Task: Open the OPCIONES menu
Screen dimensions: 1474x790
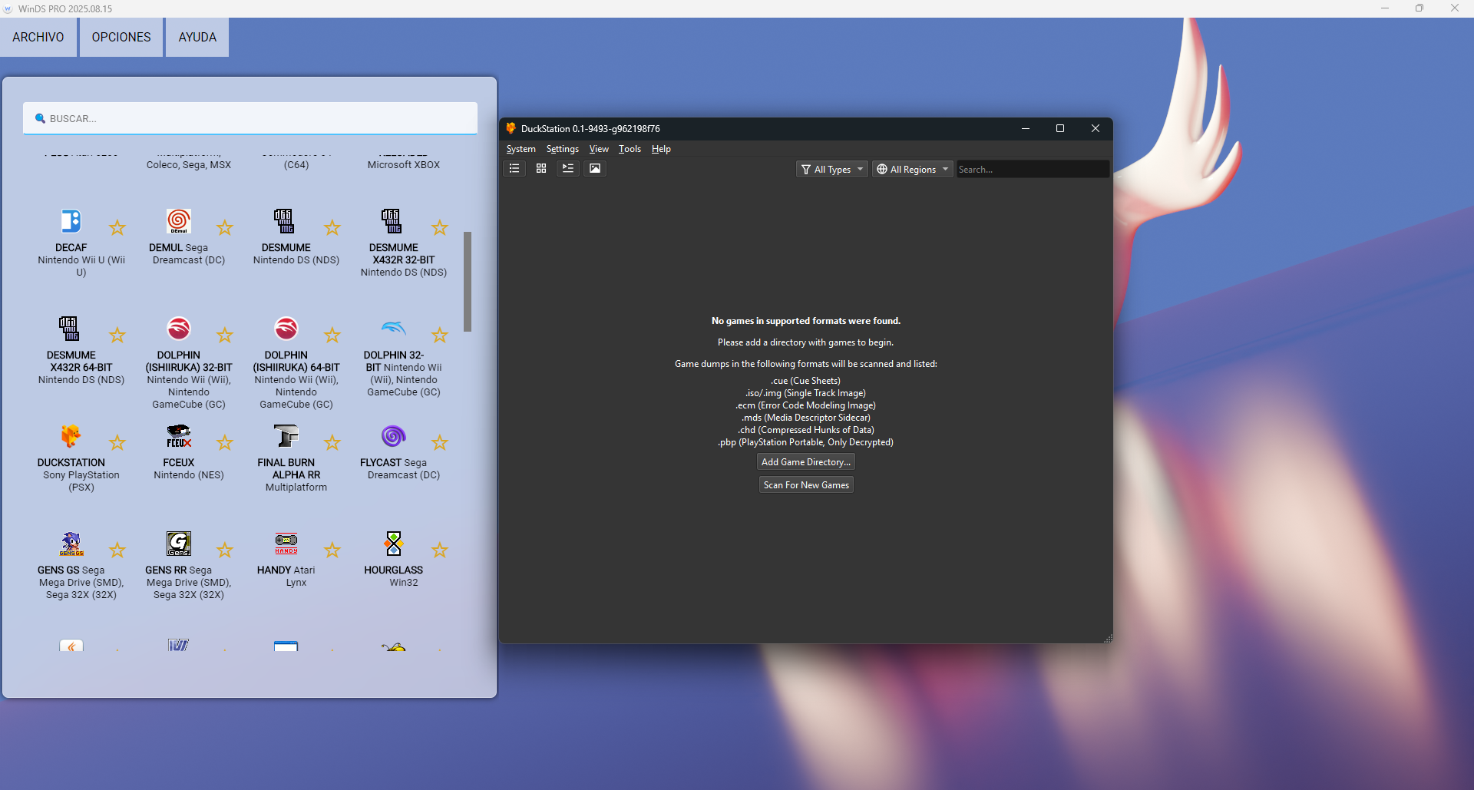Action: pyautogui.click(x=121, y=37)
